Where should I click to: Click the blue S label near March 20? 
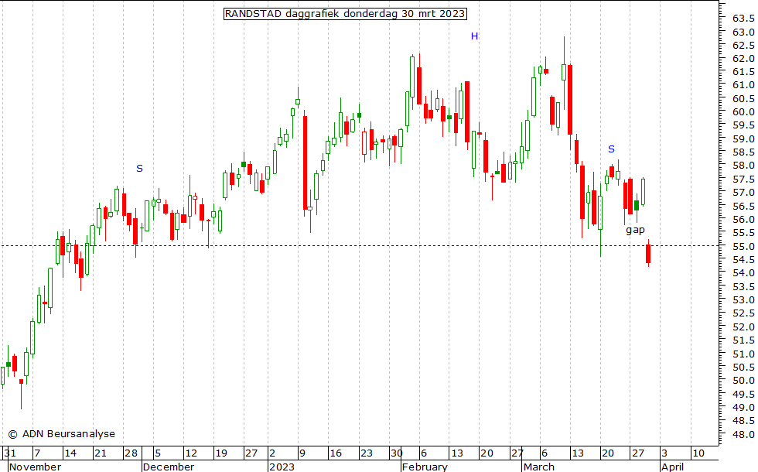coord(611,149)
